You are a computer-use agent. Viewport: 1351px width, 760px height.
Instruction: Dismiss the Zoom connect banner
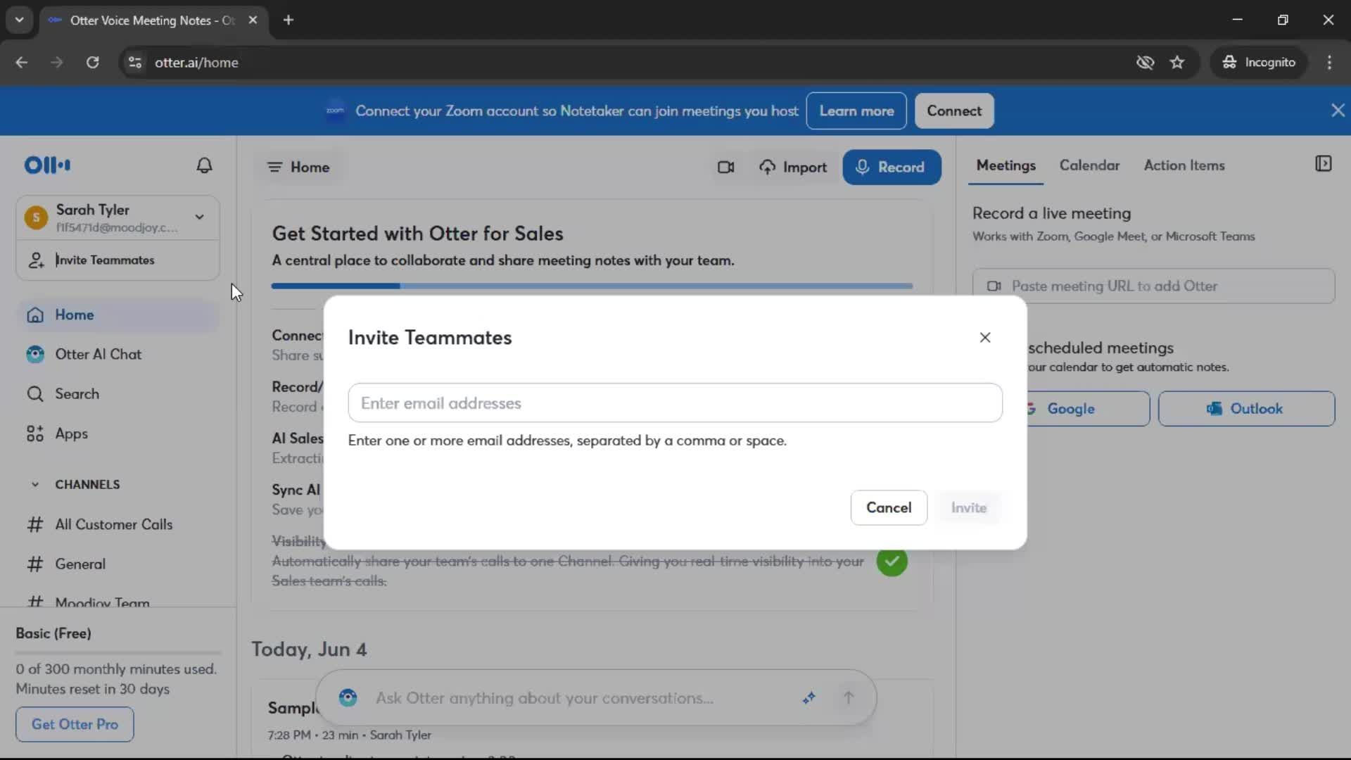coord(1338,110)
